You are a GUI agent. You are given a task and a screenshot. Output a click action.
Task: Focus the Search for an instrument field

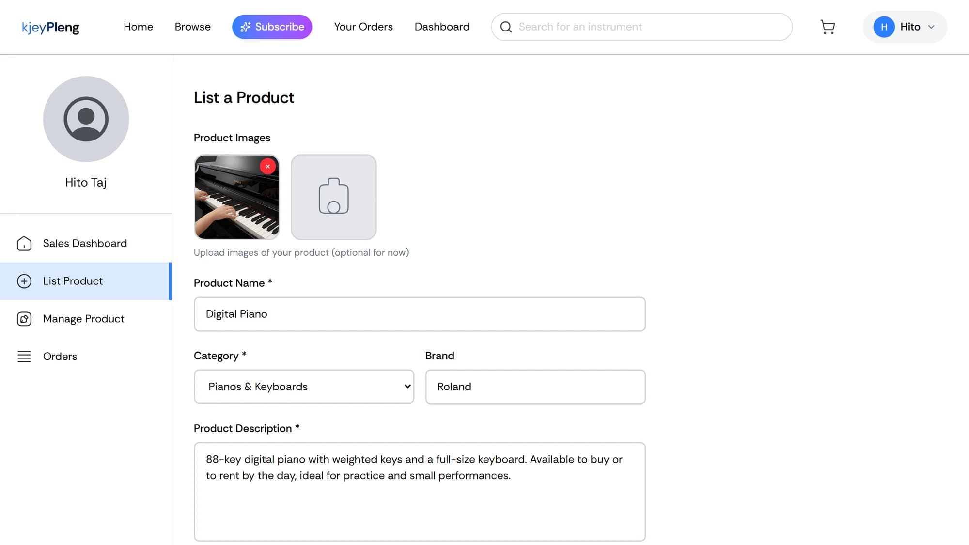coord(641,27)
